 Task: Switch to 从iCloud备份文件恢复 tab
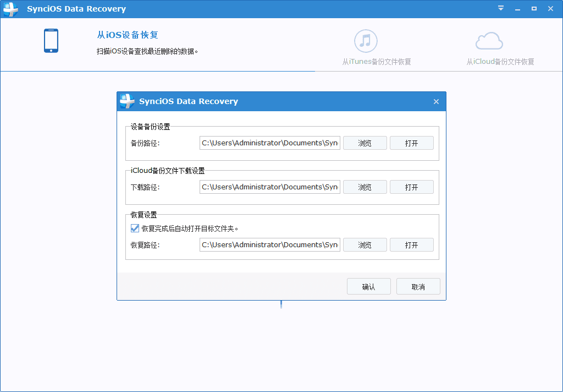pyautogui.click(x=500, y=62)
